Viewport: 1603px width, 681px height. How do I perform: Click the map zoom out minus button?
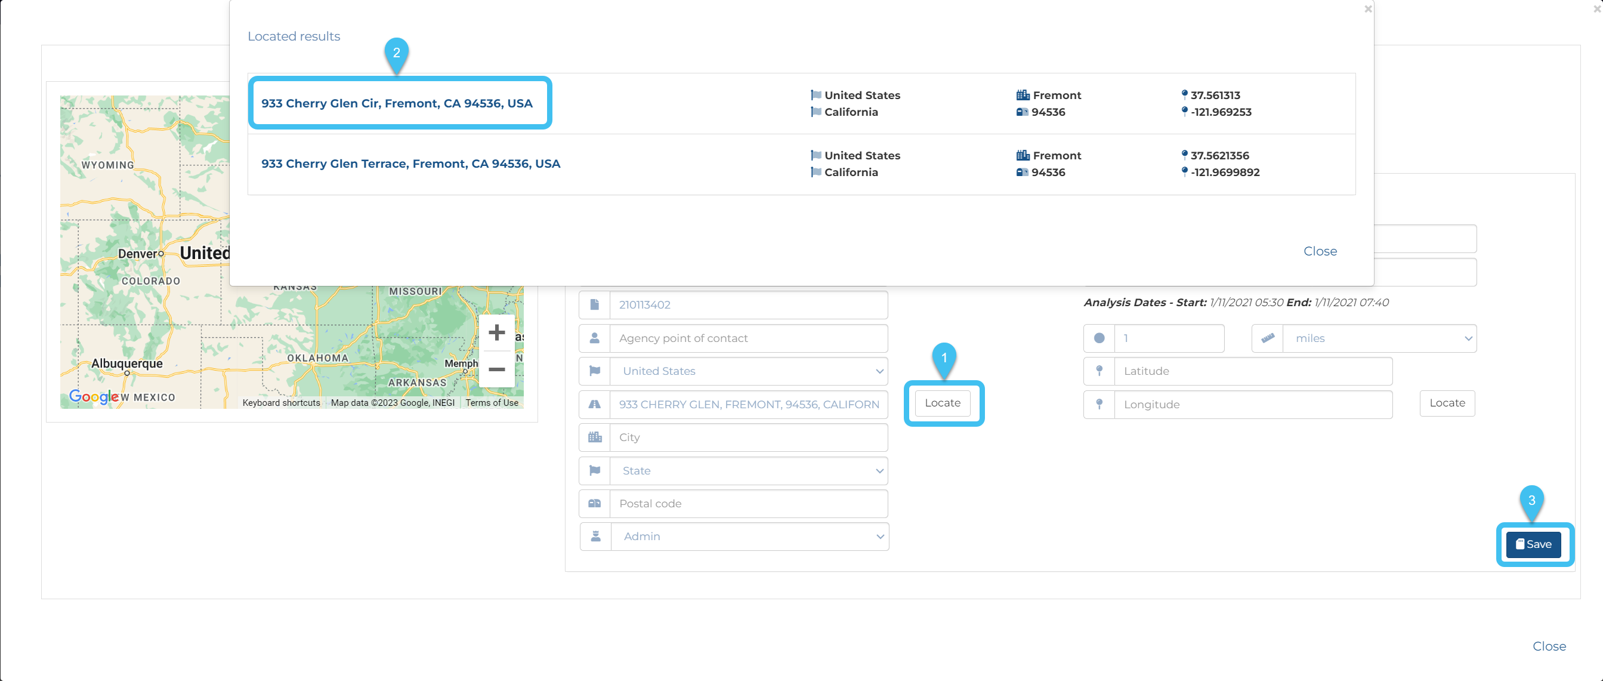[x=496, y=369]
